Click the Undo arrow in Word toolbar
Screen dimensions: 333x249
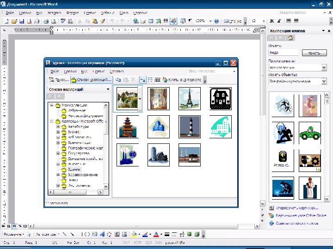(x=112, y=21)
